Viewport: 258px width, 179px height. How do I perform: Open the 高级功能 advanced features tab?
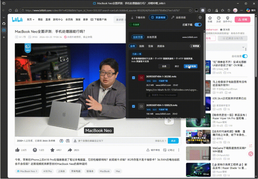tap(178, 18)
